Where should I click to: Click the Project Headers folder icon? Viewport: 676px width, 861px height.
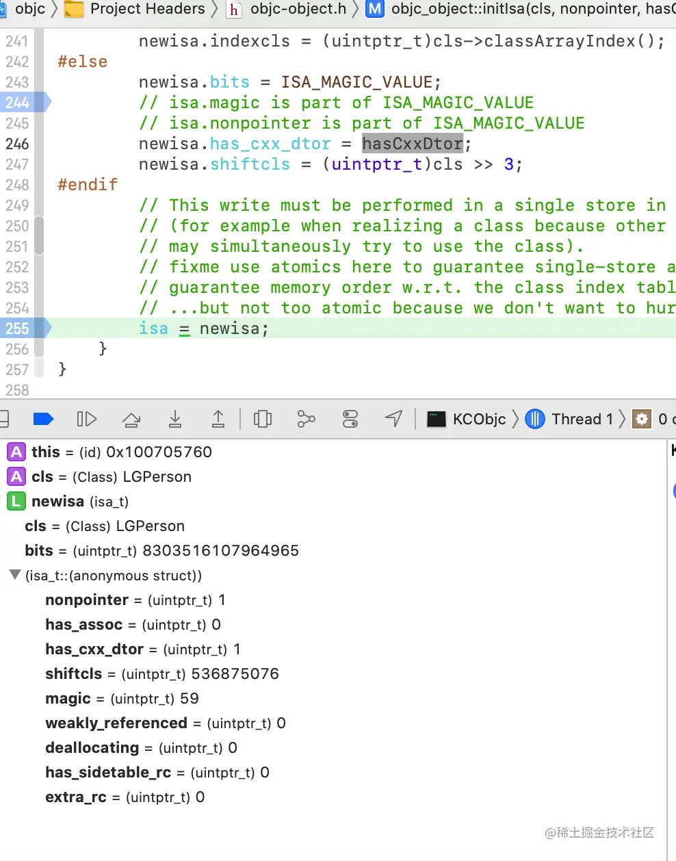click(73, 9)
